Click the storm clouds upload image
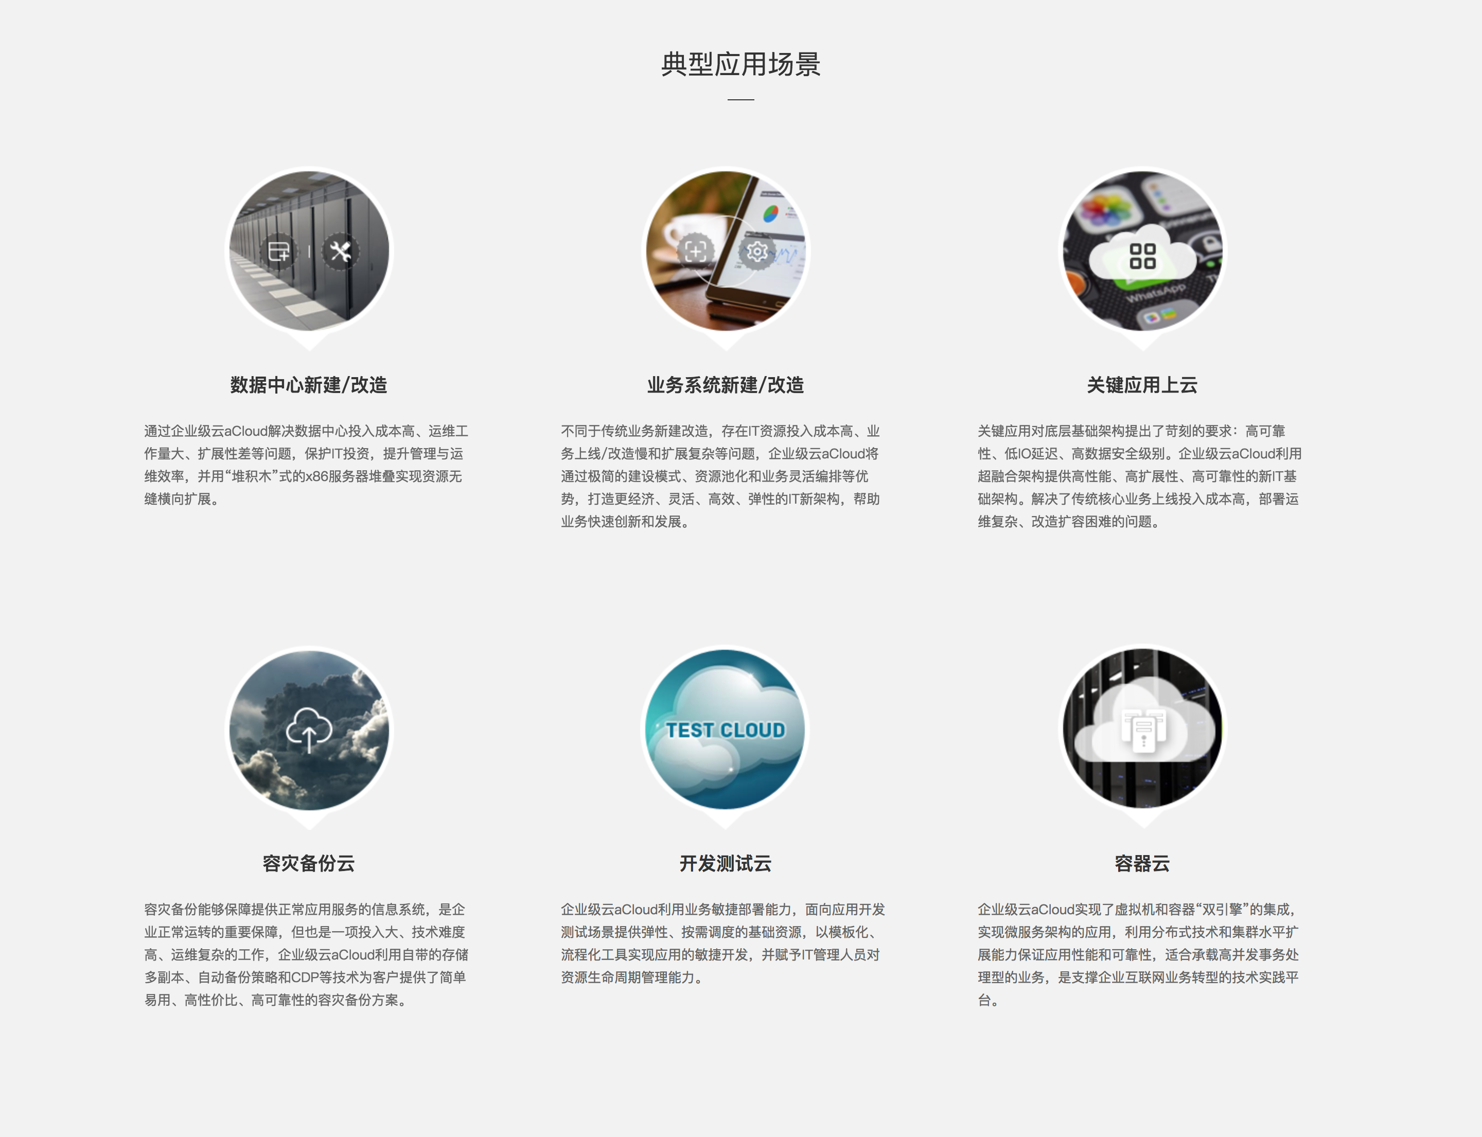1482x1137 pixels. 309,730
